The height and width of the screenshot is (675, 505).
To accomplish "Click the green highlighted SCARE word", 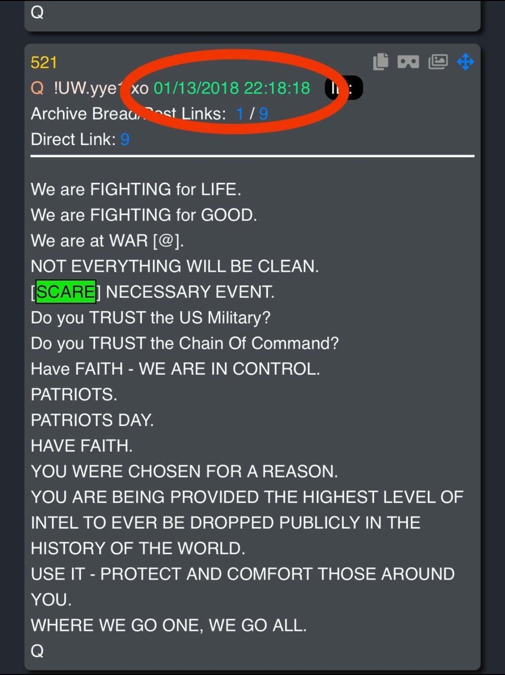I will click(x=66, y=292).
